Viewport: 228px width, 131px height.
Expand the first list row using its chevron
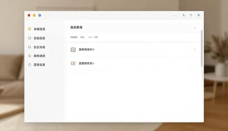click(195, 49)
